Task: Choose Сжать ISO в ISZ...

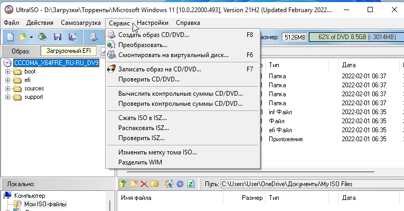Action: pyautogui.click(x=182, y=117)
